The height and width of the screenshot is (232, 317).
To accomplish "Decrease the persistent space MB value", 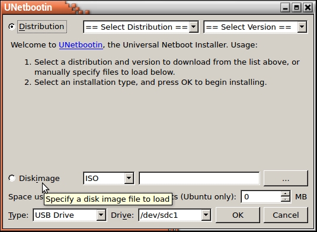I will [285, 199].
